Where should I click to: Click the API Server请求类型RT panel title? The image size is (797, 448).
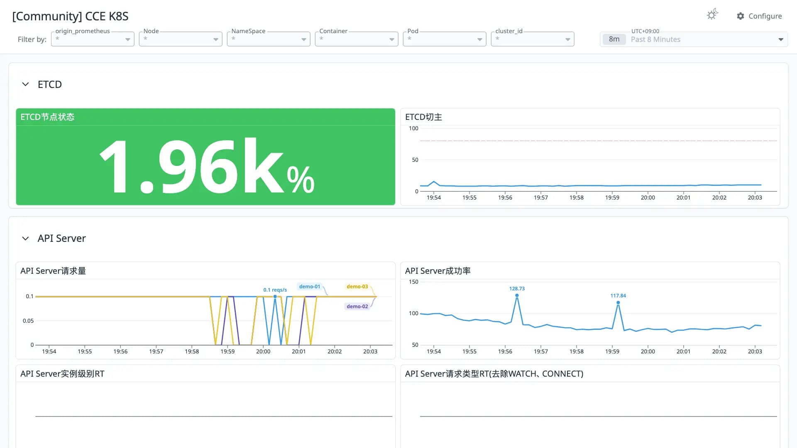[494, 374]
